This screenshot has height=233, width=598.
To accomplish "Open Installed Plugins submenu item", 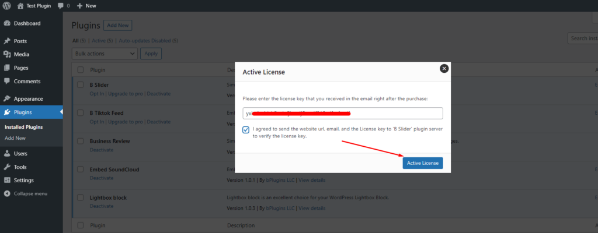I will tap(23, 127).
